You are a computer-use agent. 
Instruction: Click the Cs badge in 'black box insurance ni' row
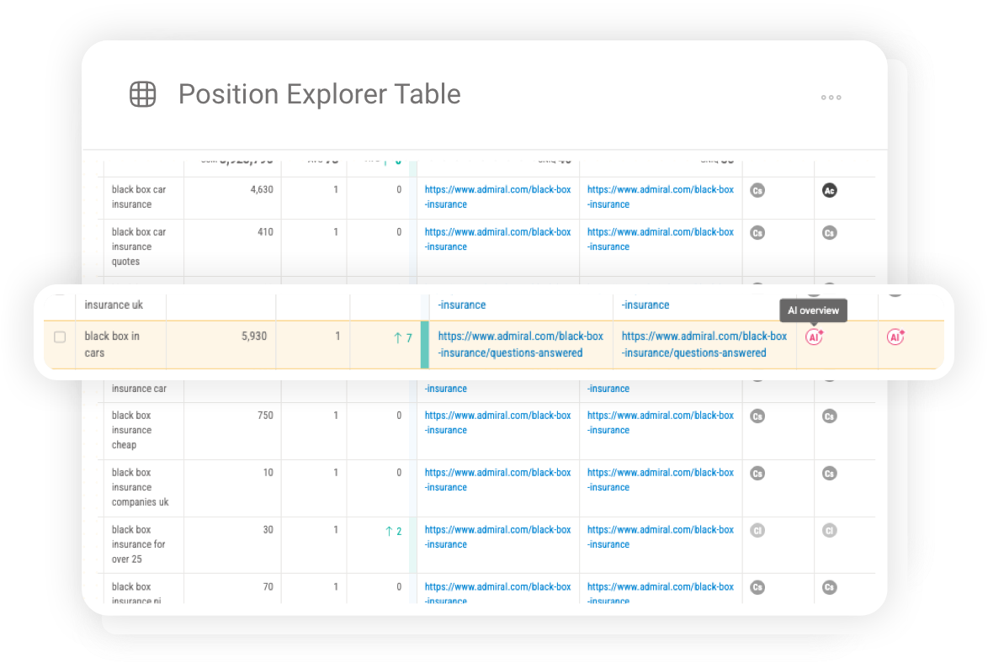click(757, 587)
